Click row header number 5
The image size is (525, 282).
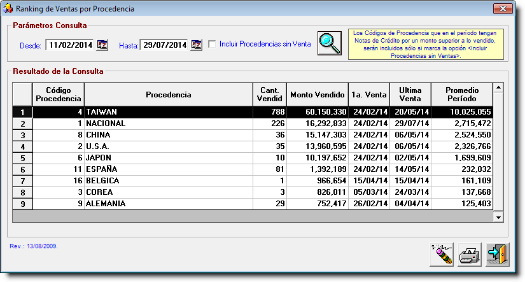pyautogui.click(x=22, y=158)
